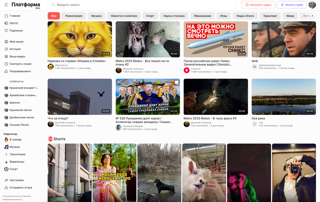
Task: Open the Крымский концерт playlist icon
Action: coord(6,88)
